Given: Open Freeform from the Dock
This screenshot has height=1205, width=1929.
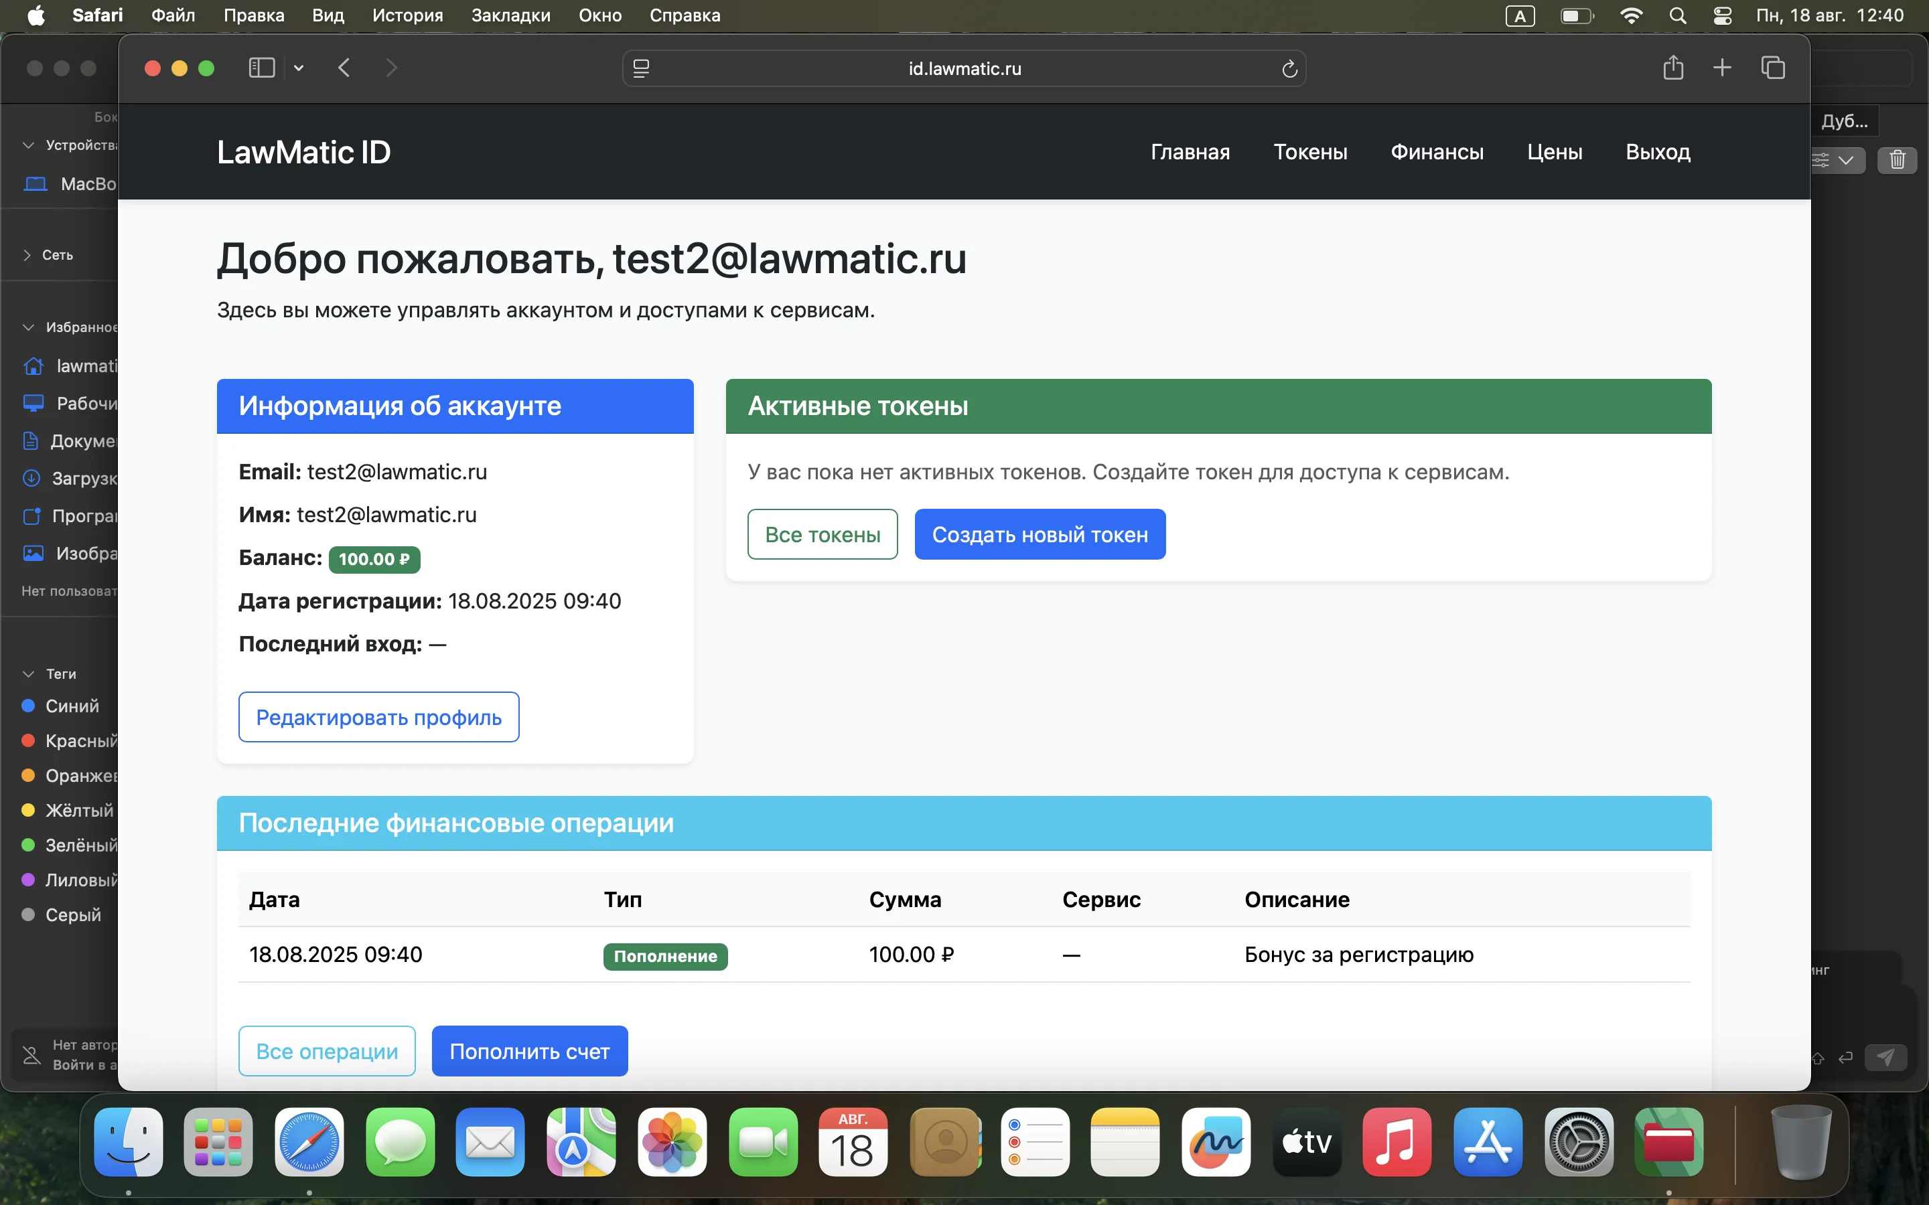Looking at the screenshot, I should (x=1216, y=1142).
